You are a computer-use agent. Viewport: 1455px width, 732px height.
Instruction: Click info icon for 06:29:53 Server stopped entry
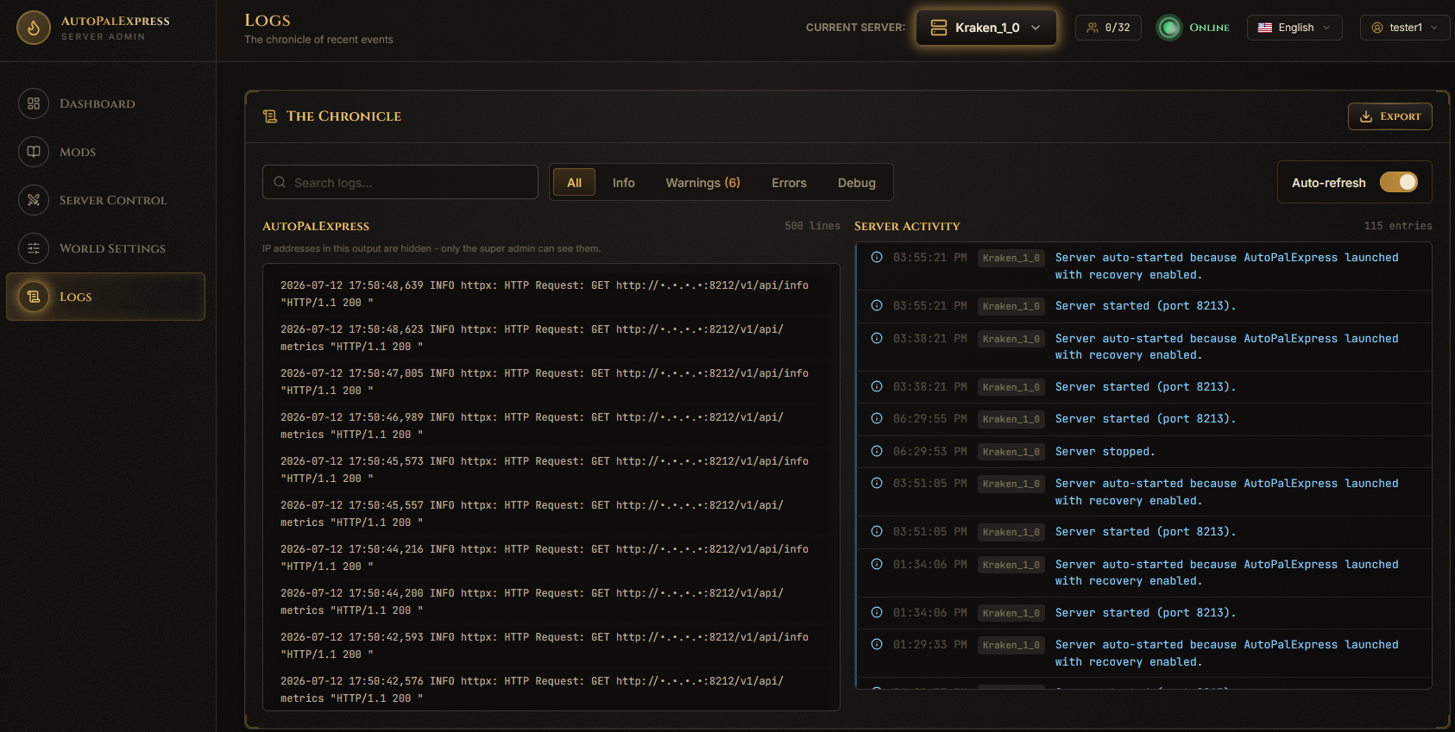[877, 451]
